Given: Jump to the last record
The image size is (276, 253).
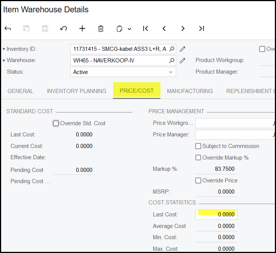Looking at the screenshot, I should 202,29.
